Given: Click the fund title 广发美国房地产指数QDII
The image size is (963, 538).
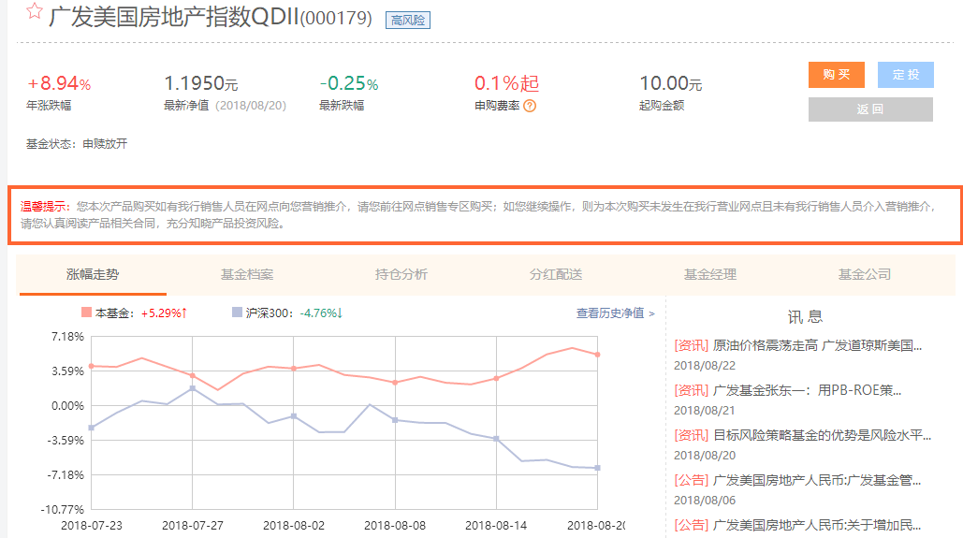Looking at the screenshot, I should click(174, 17).
